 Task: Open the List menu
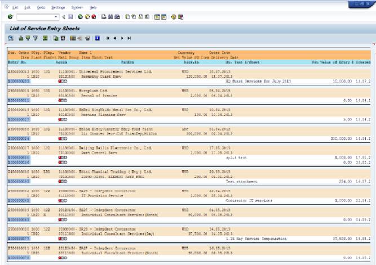pyautogui.click(x=15, y=8)
